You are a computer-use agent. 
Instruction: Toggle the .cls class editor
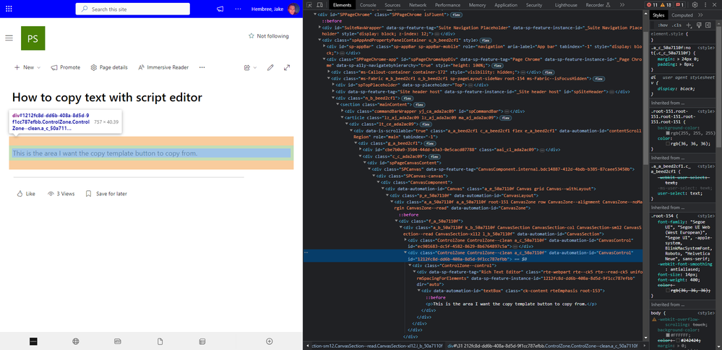(x=677, y=25)
